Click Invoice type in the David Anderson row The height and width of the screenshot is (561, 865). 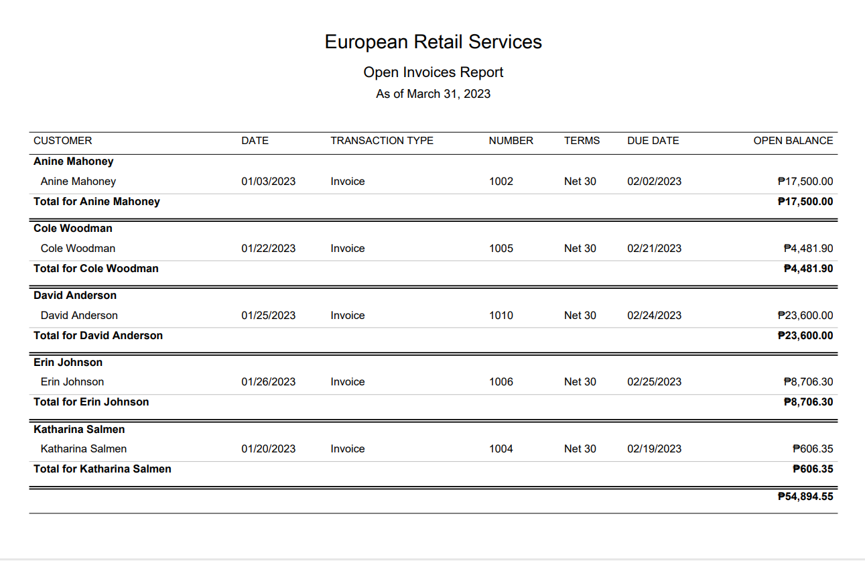click(348, 316)
